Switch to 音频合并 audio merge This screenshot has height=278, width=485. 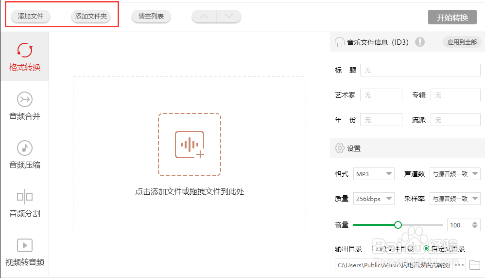tap(25, 105)
